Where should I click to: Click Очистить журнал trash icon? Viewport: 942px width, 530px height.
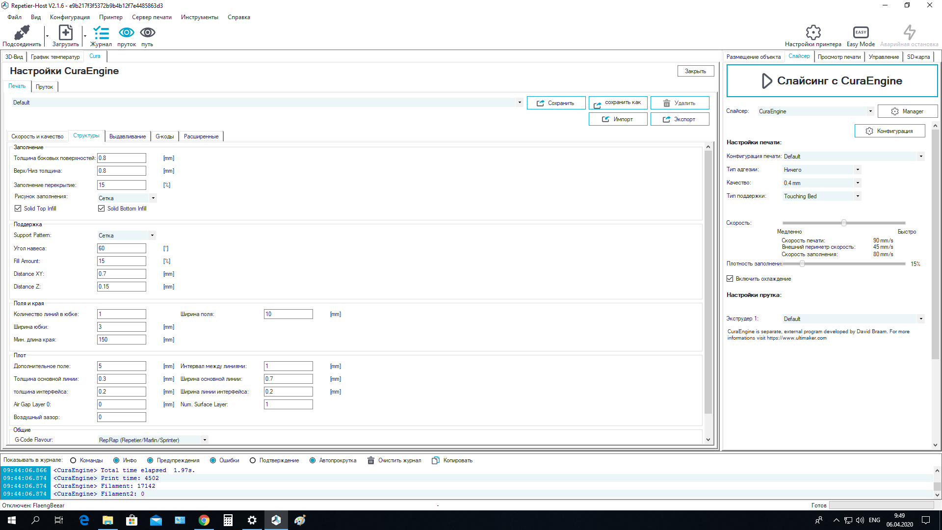[x=371, y=460]
